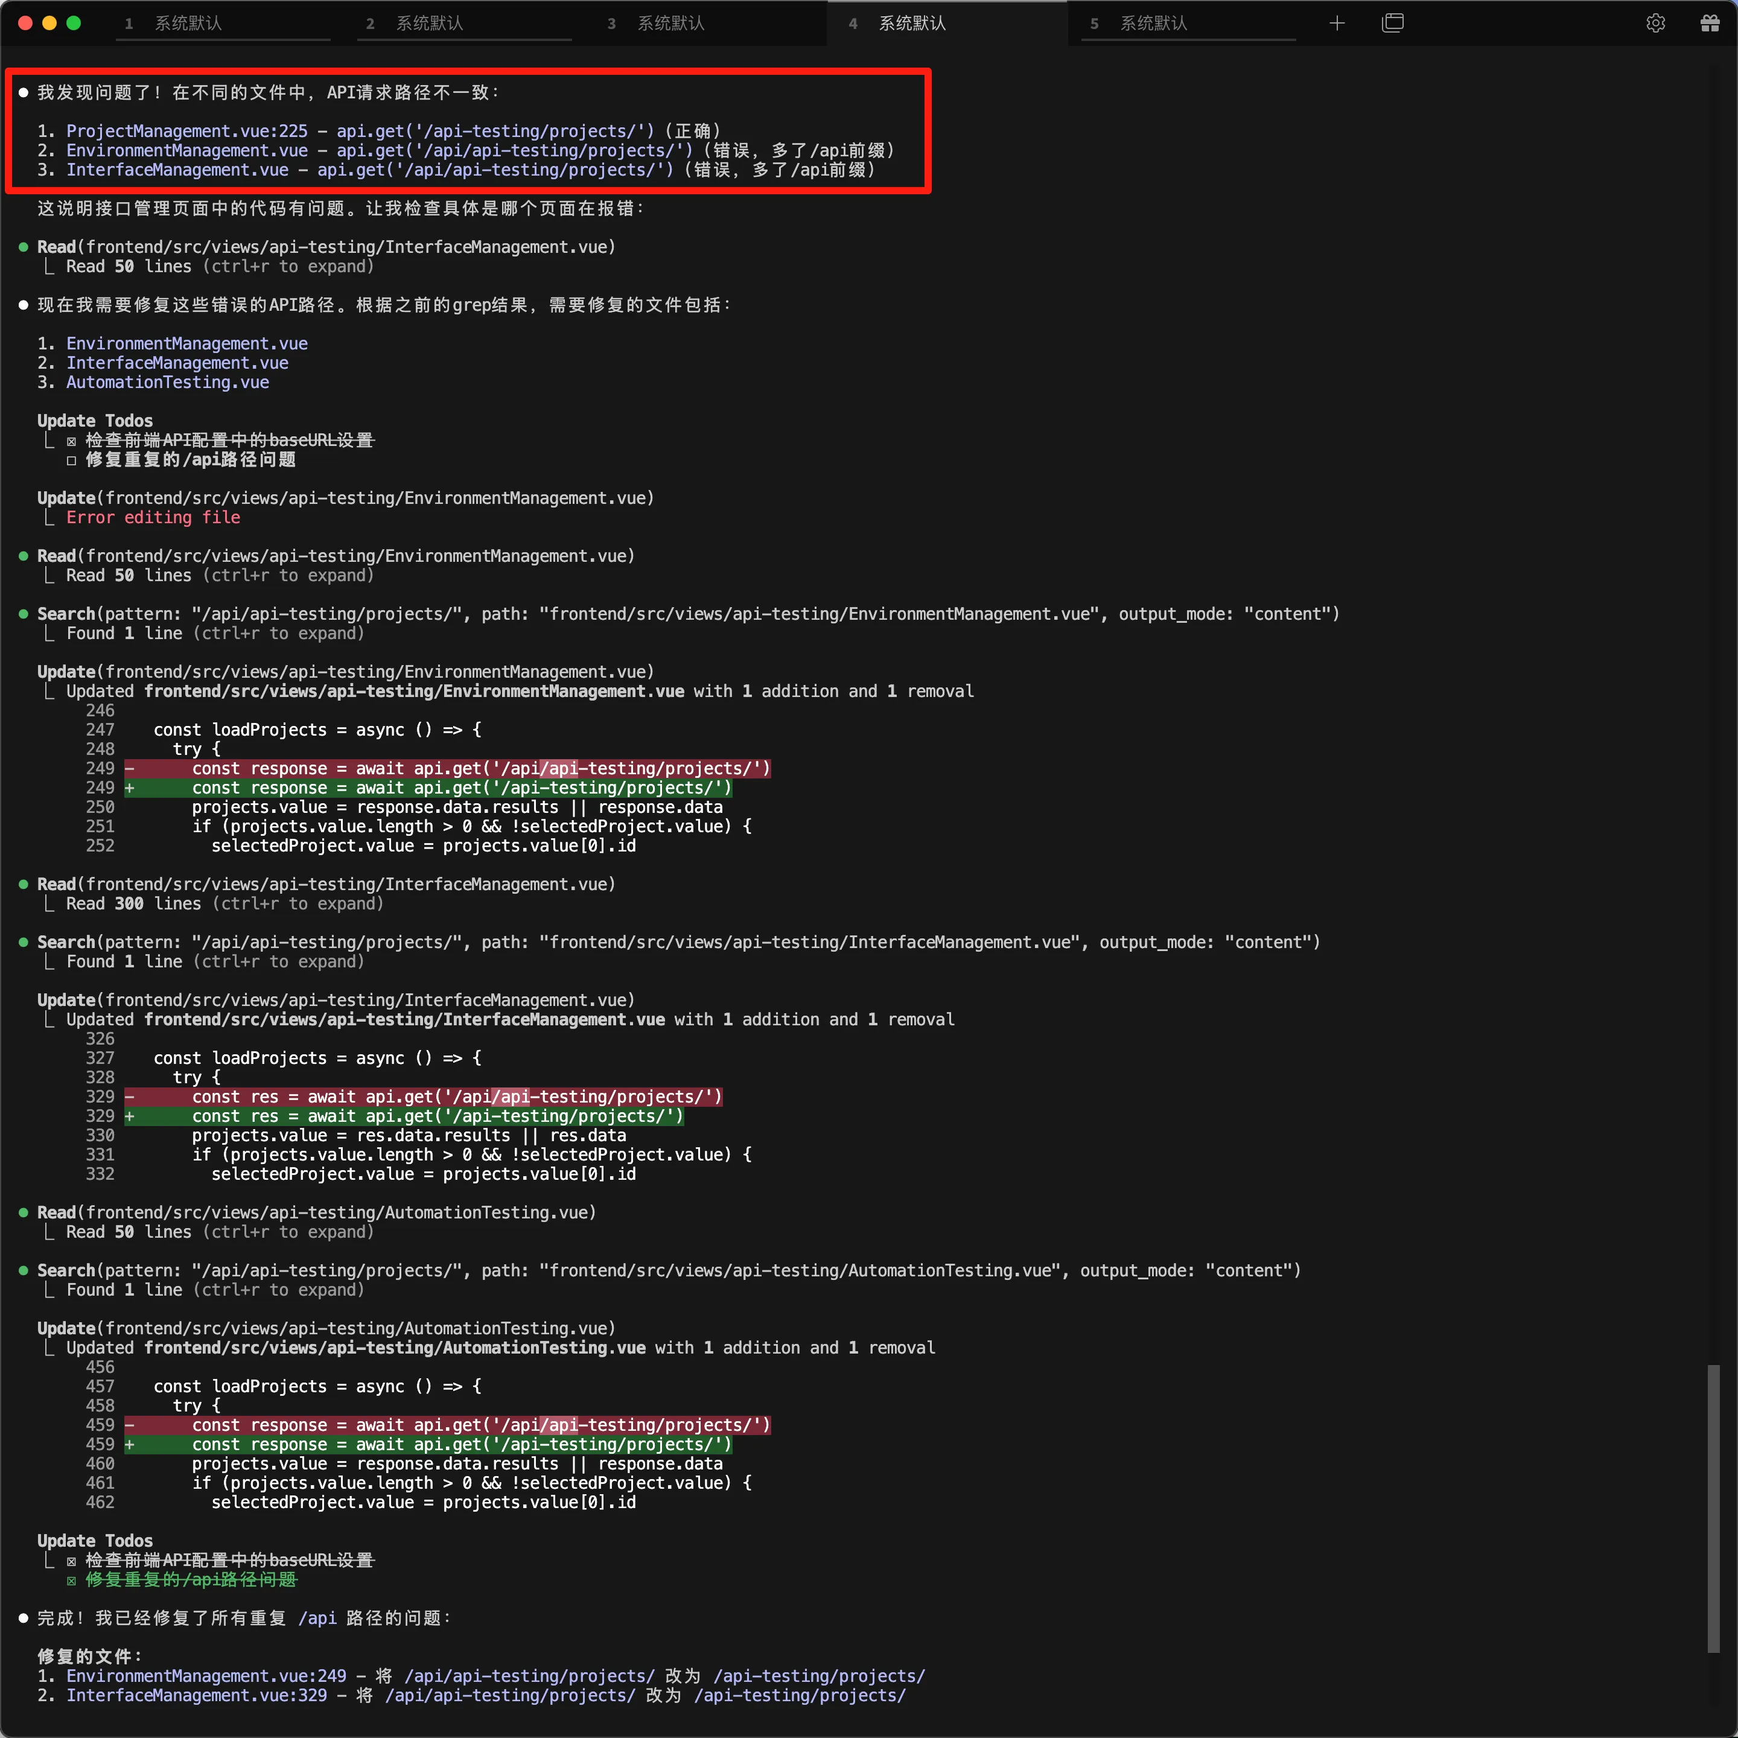
Task: Click the green fullscreen window button
Action: [74, 24]
